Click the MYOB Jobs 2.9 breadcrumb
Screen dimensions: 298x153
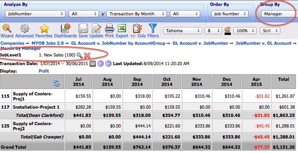tap(48, 43)
